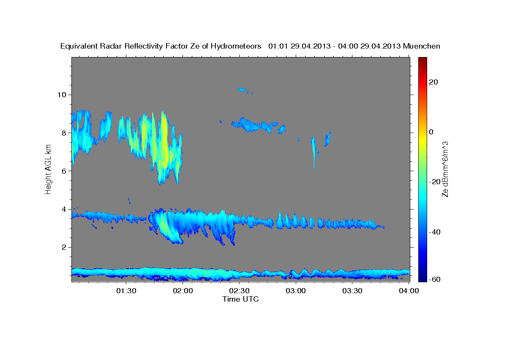
Task: Click the colorbar value -40
Action: (435, 232)
